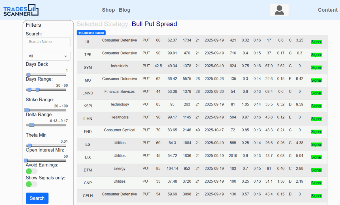Toggle the Avoid Earnings switch
Screen dimensions: 340x205
click(31, 171)
